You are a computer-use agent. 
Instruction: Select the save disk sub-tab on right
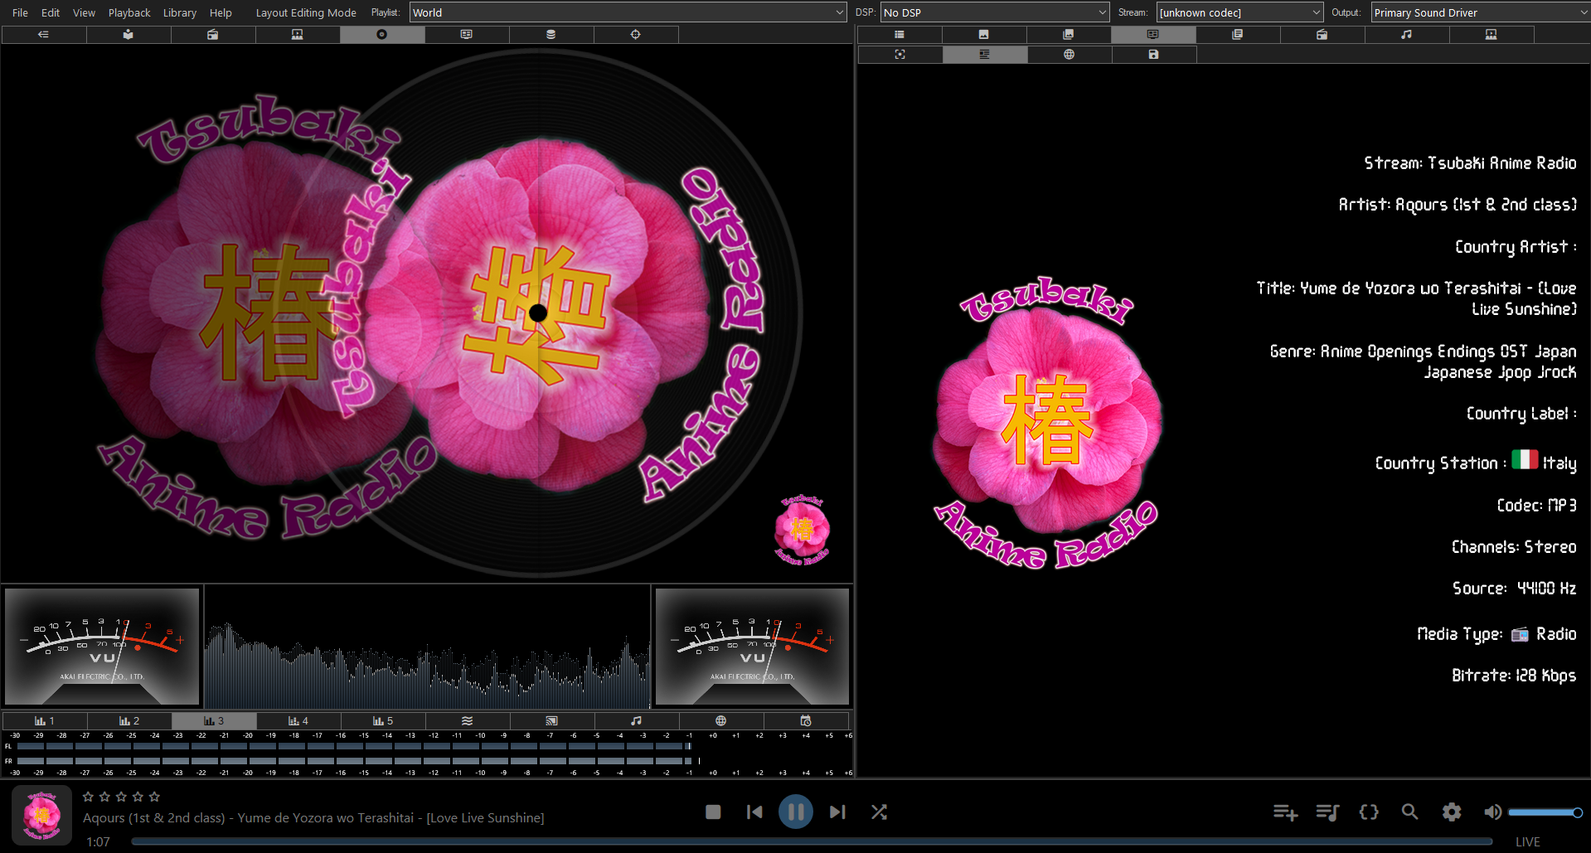point(1154,54)
